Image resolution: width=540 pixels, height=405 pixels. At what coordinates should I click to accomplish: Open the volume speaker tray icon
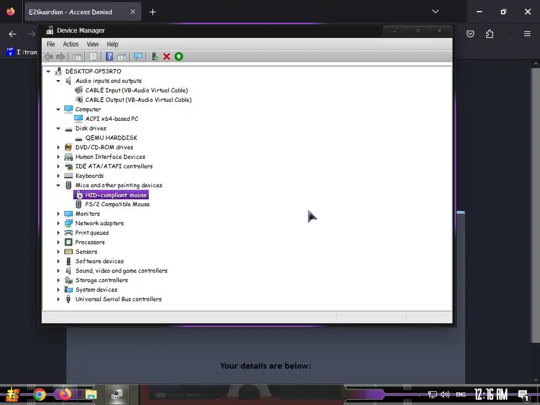point(445,394)
